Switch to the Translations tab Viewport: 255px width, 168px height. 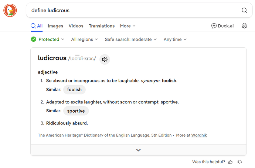click(102, 26)
